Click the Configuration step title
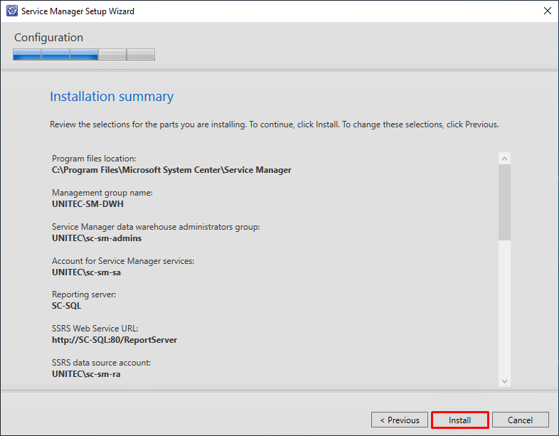This screenshot has width=559, height=436. click(x=48, y=38)
